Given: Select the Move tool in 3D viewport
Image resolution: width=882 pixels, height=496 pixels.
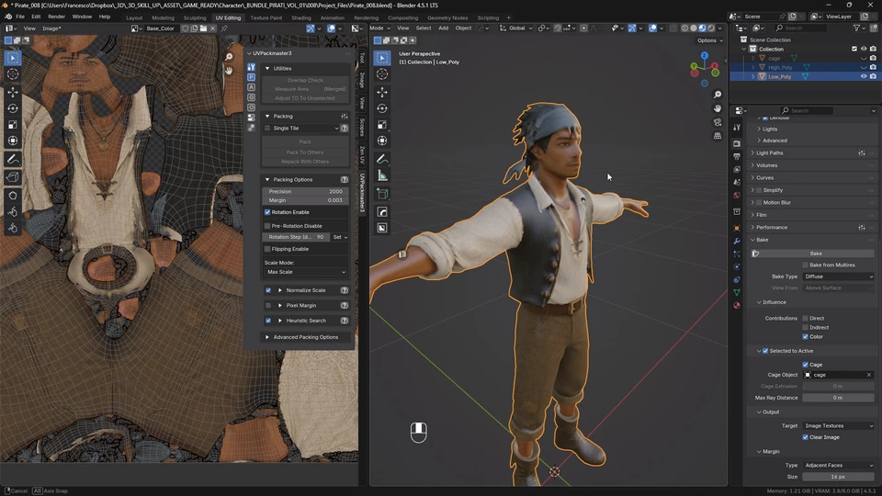Looking at the screenshot, I should point(382,92).
